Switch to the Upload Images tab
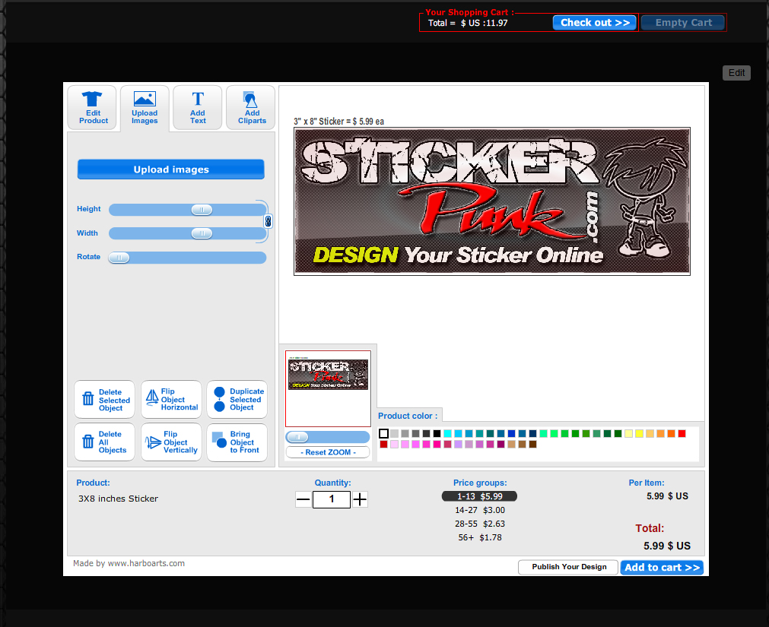This screenshot has height=627, width=769. (145, 108)
